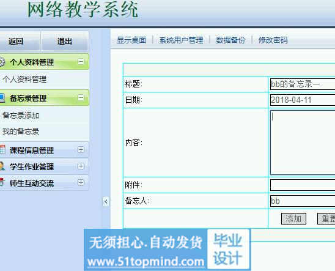Collapse the 备忘录管理 section
335x271 pixels.
pos(81,98)
